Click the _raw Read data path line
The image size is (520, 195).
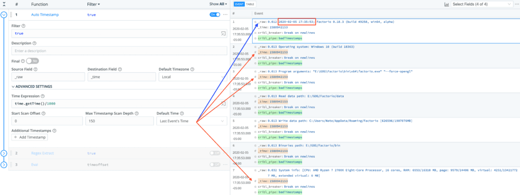[301, 96]
